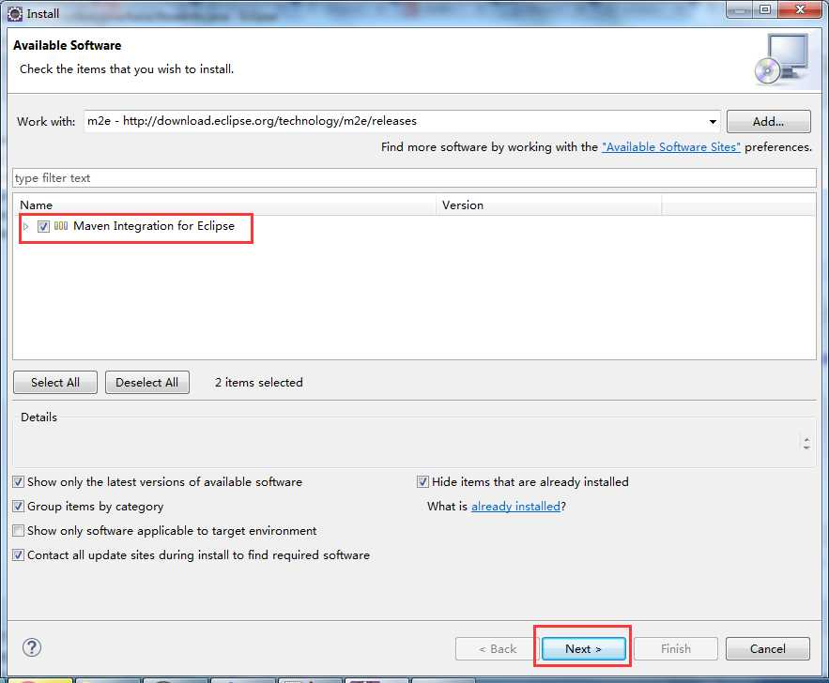This screenshot has height=683, width=829.
Task: Click the Details stepper up arrow
Action: (806, 439)
